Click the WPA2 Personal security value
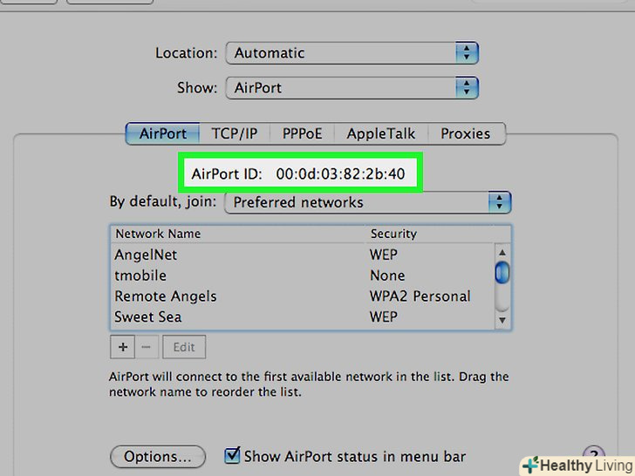635x476 pixels. point(420,296)
